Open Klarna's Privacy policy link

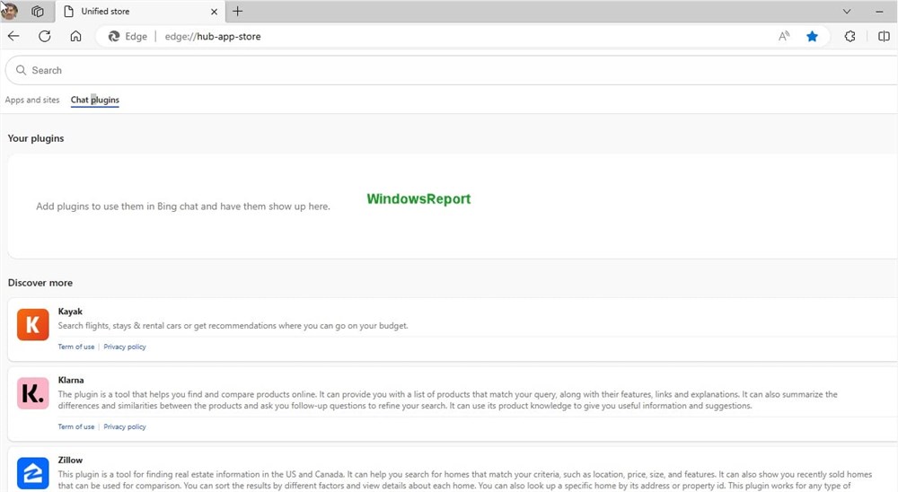[125, 426]
